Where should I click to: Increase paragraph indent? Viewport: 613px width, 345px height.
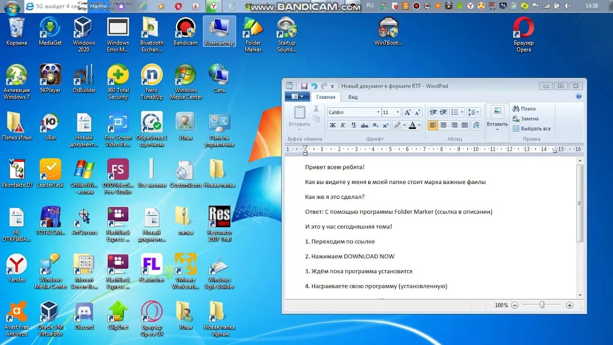tap(443, 112)
